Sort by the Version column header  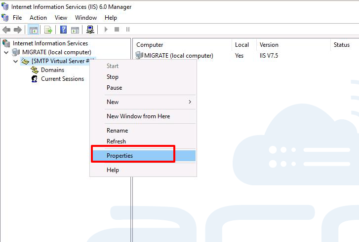[293, 45]
